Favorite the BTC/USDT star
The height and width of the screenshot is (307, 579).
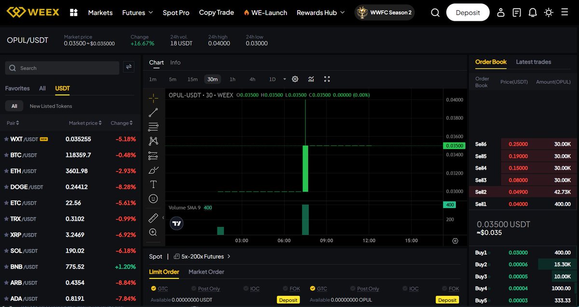point(6,155)
